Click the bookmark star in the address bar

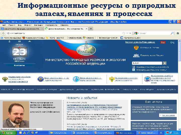124,33
